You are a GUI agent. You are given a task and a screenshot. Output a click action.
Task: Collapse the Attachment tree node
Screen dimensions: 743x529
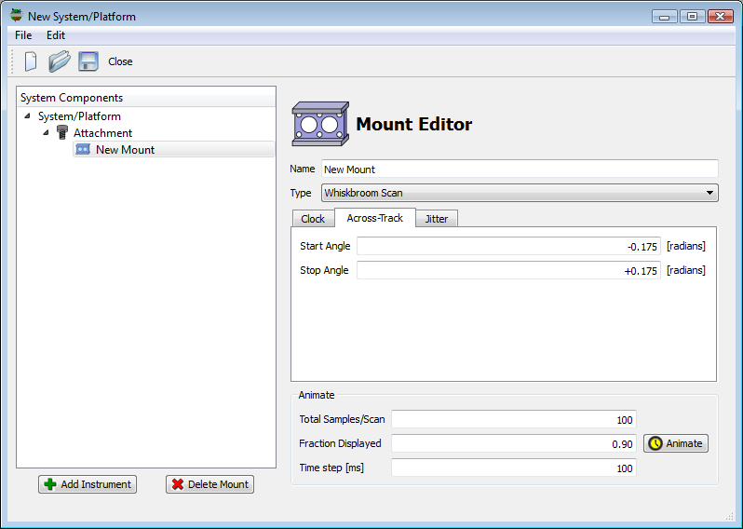pyautogui.click(x=46, y=133)
